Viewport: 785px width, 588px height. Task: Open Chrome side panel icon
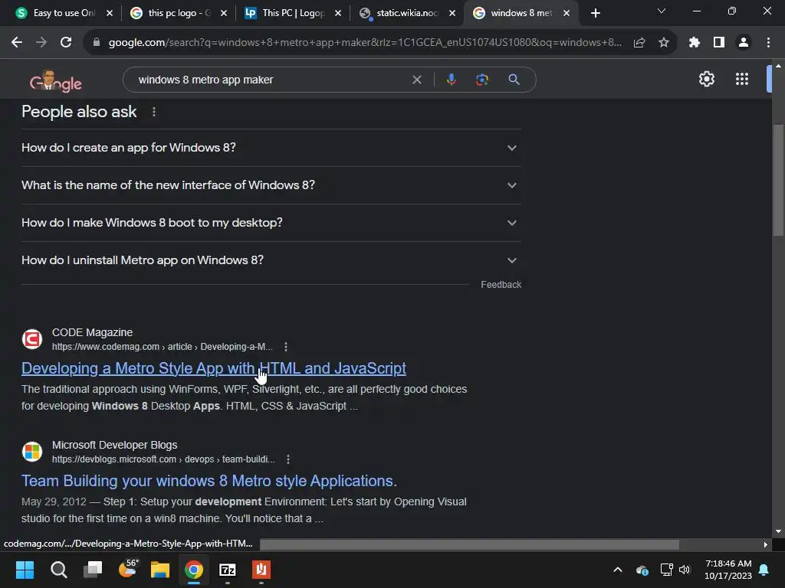click(x=719, y=43)
